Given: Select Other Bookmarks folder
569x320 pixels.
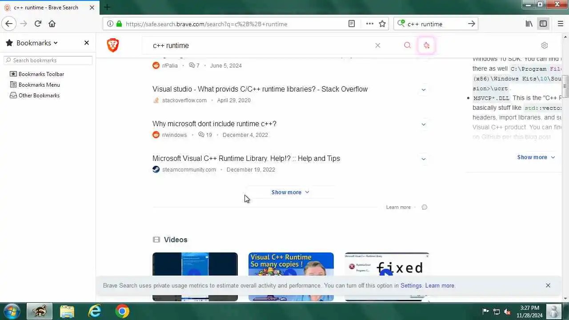Looking at the screenshot, I should pyautogui.click(x=35, y=95).
